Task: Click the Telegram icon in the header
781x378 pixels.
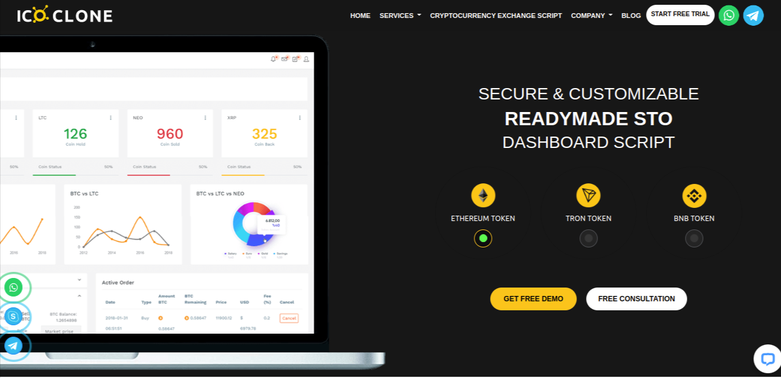Action: click(753, 16)
